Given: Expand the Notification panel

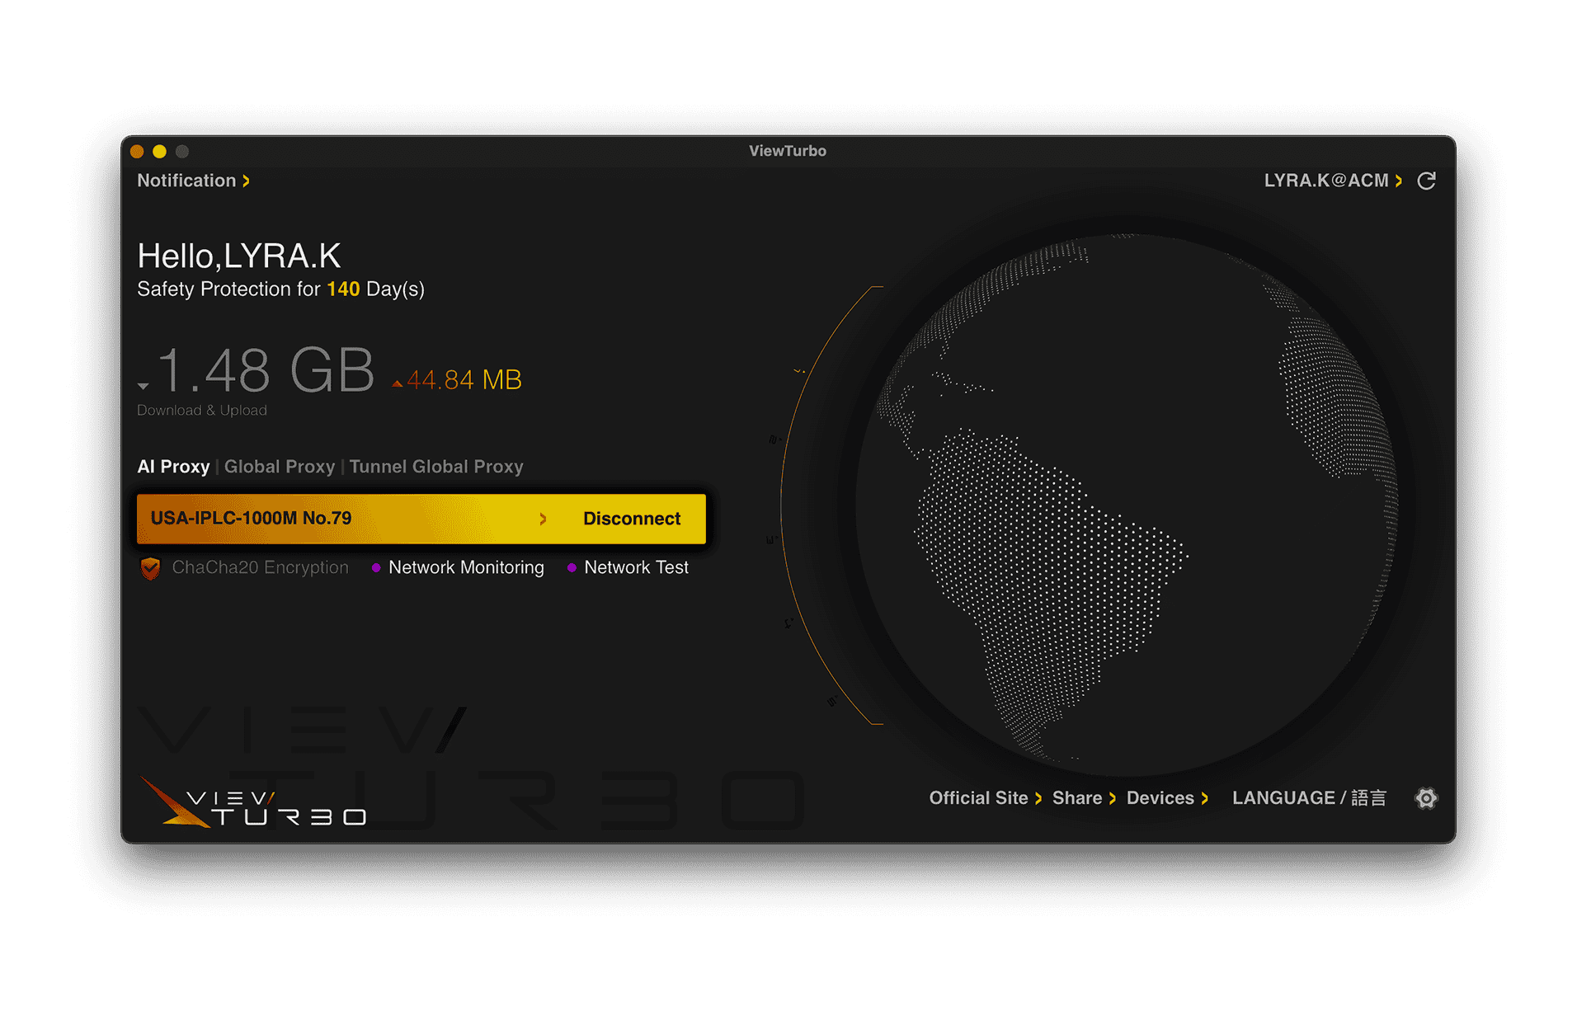Looking at the screenshot, I should 194,181.
